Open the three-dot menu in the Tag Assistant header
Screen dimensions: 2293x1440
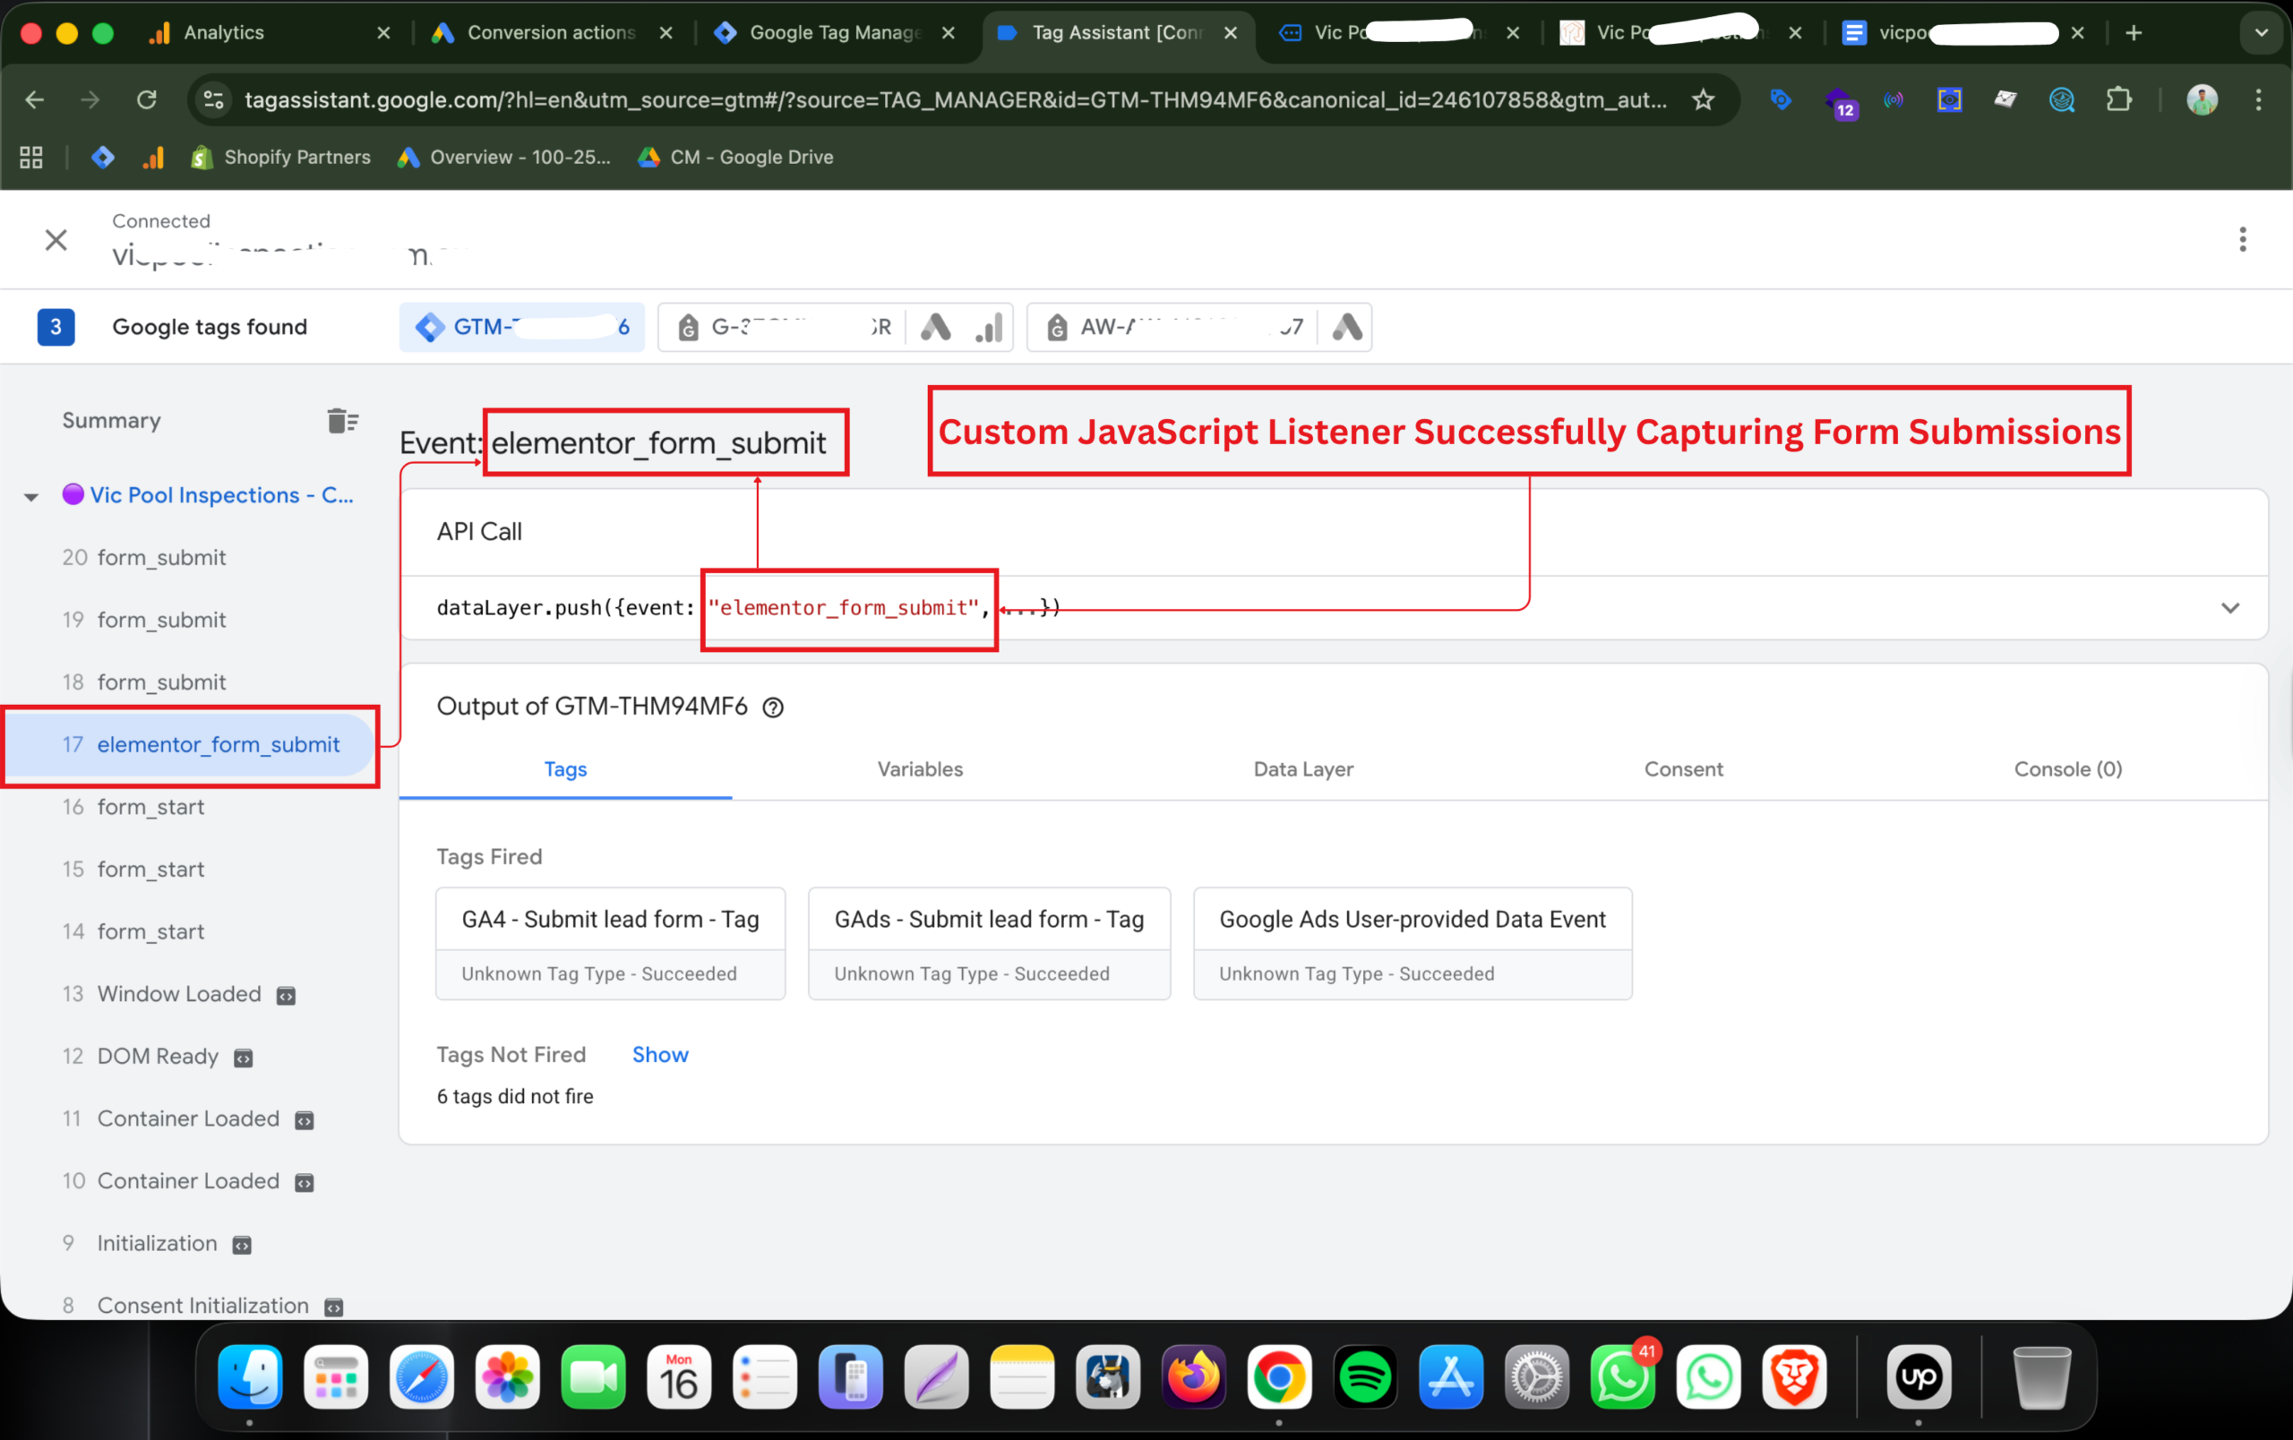(x=2243, y=240)
